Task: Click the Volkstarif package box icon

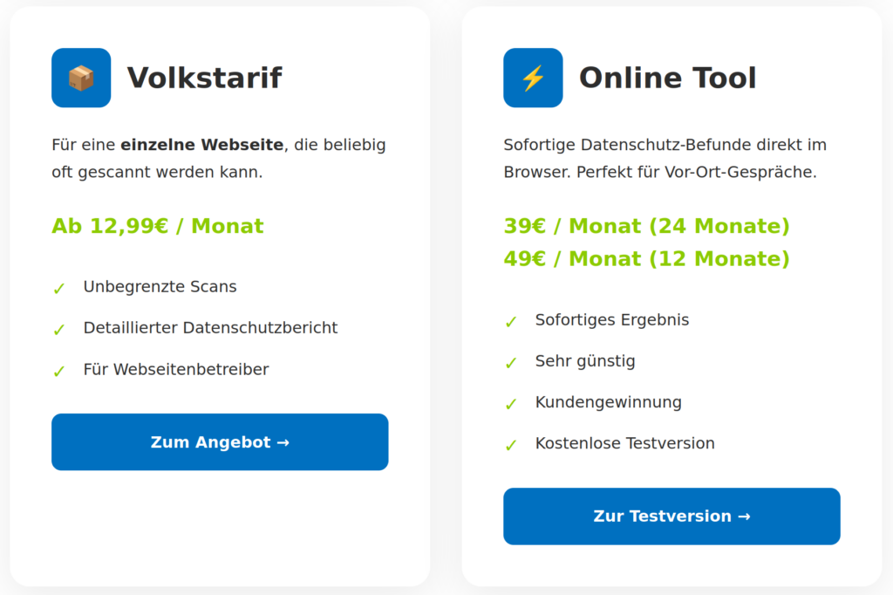Action: 81,78
